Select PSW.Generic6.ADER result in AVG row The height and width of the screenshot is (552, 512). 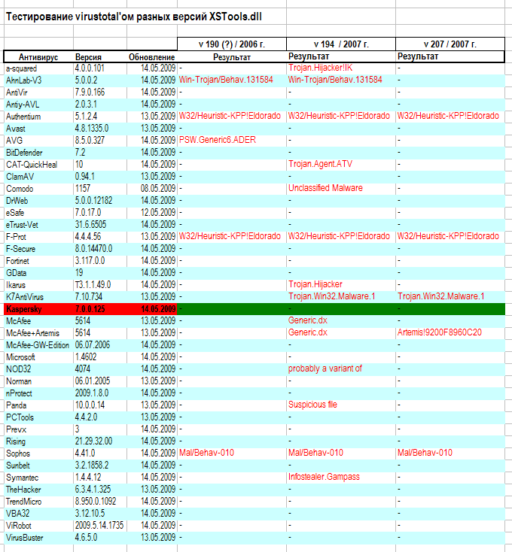tap(232, 140)
